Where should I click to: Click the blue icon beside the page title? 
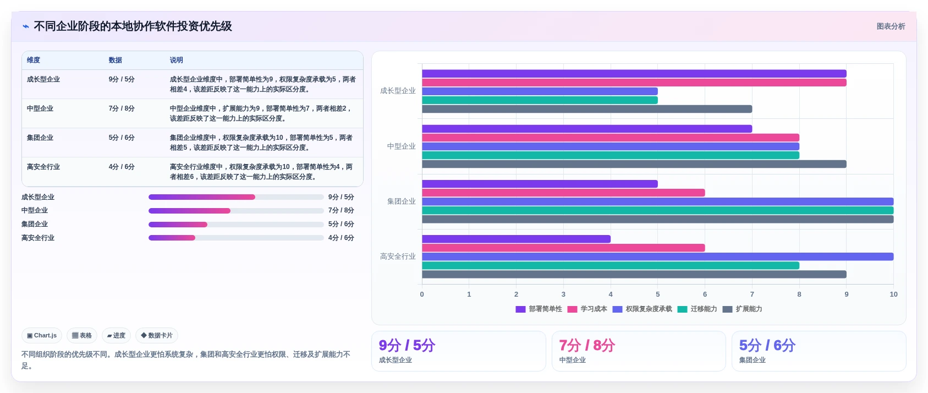click(x=26, y=26)
